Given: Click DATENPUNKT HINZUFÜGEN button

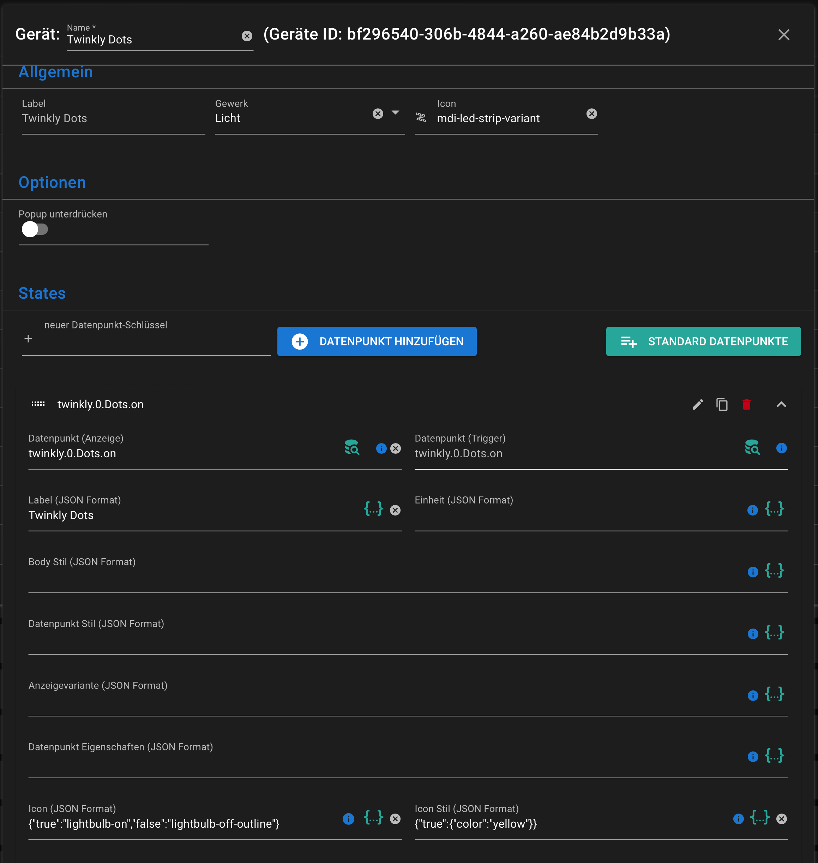Looking at the screenshot, I should click(x=377, y=341).
